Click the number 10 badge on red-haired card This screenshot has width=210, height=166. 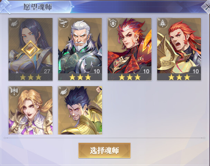146,71
